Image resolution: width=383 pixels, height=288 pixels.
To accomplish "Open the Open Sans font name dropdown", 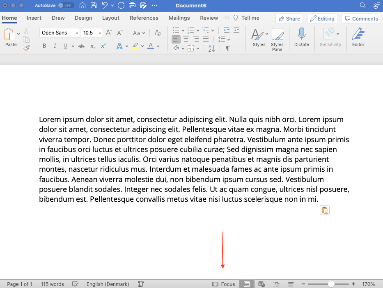I will tap(77, 33).
